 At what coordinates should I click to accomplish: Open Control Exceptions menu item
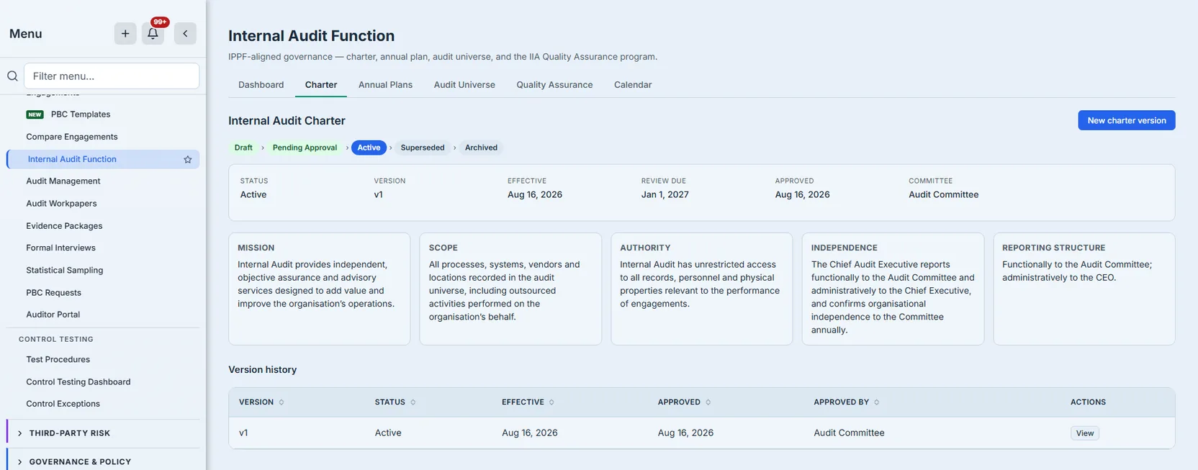click(x=63, y=404)
